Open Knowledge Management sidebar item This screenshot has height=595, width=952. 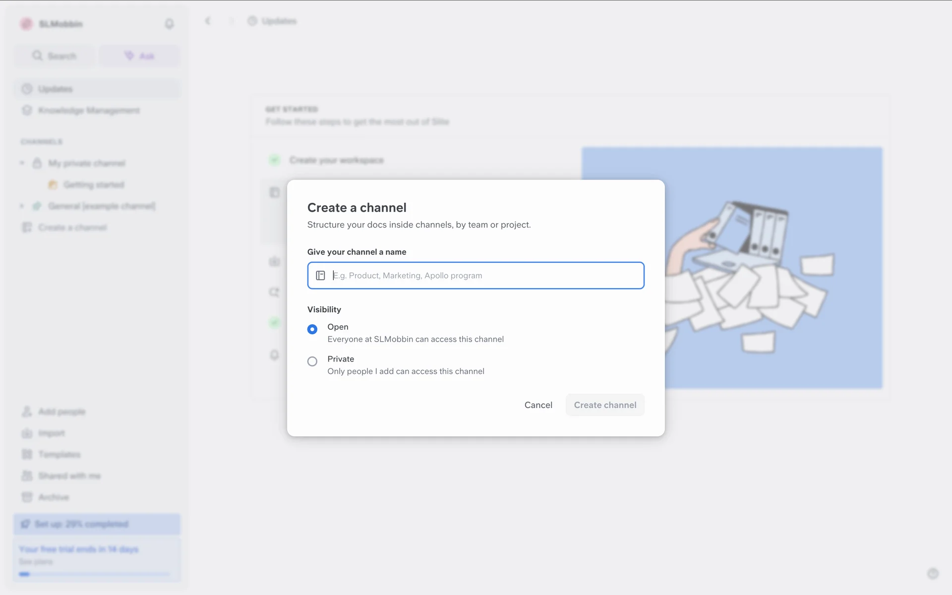[89, 111]
